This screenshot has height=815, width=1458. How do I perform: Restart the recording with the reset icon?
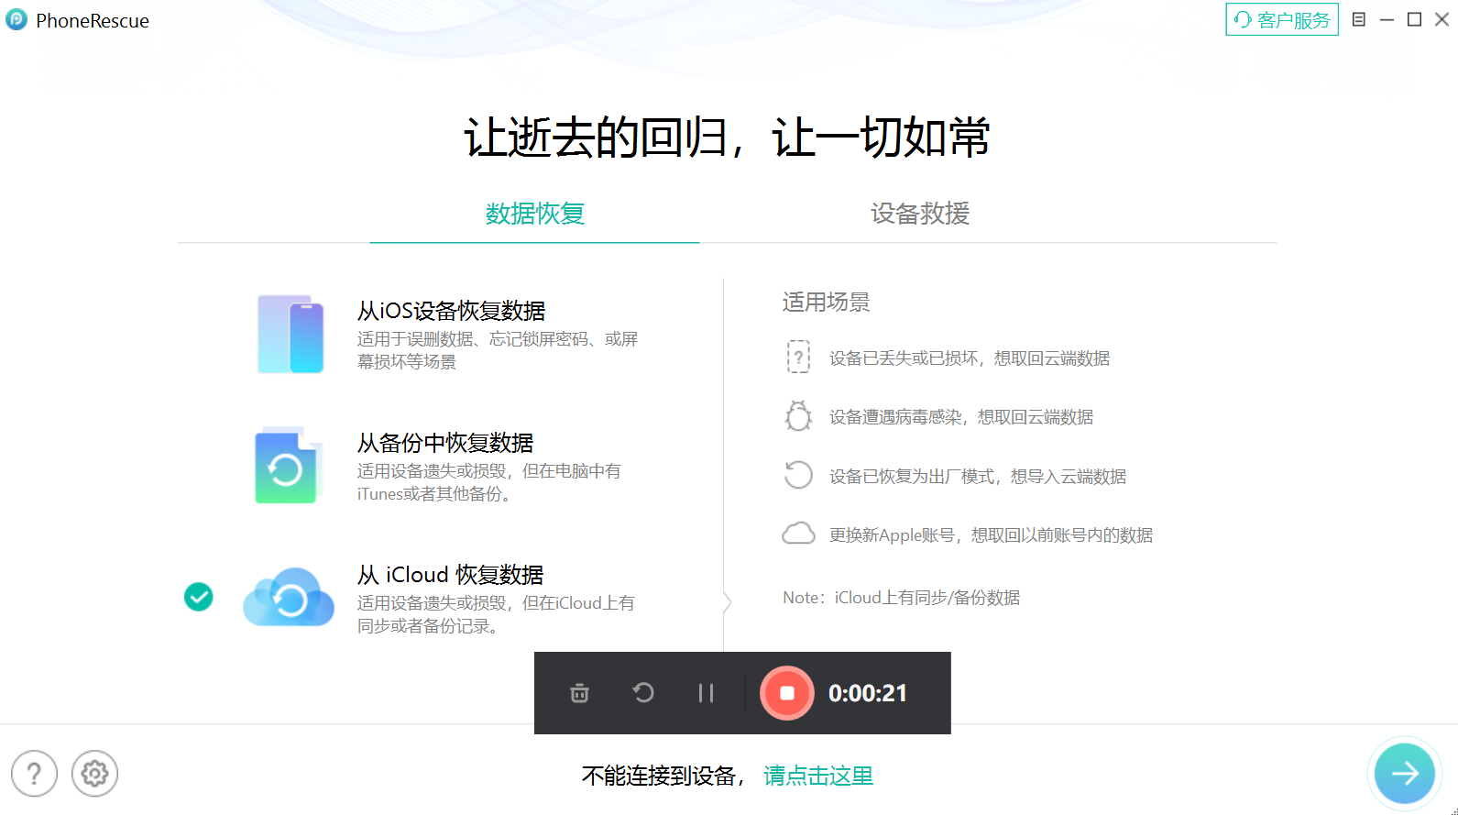tap(643, 693)
